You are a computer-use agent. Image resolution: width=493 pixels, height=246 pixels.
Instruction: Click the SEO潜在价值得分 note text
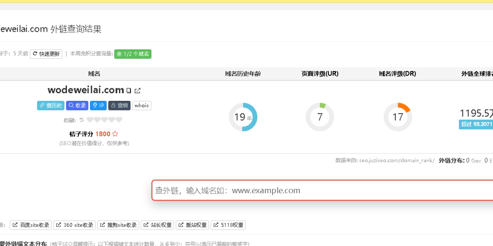pos(94,143)
